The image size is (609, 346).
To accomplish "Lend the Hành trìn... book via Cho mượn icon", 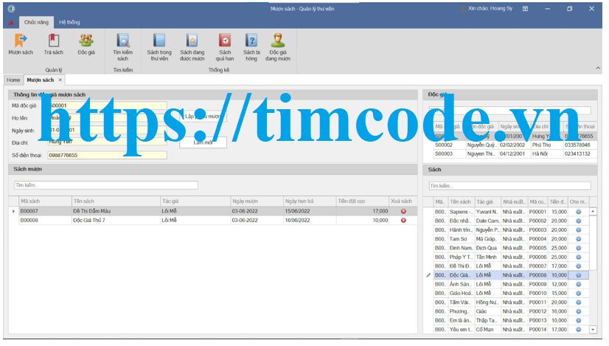I will click(578, 229).
